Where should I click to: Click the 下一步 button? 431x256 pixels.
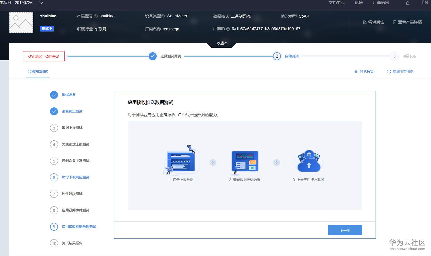click(345, 230)
